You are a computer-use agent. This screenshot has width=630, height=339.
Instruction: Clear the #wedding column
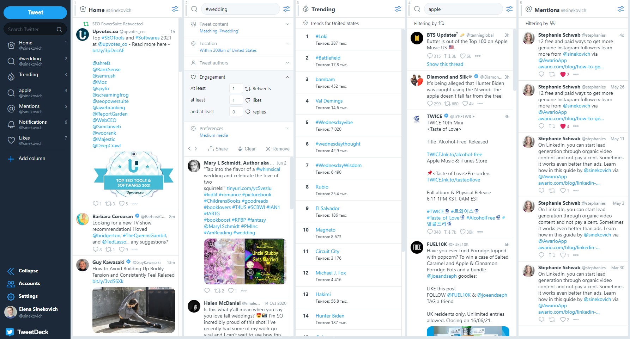[x=247, y=149]
